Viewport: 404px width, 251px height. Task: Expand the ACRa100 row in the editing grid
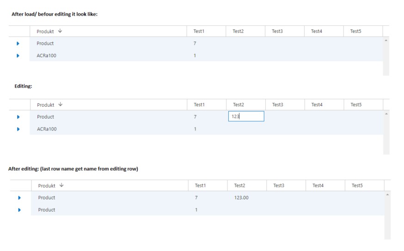[18, 129]
